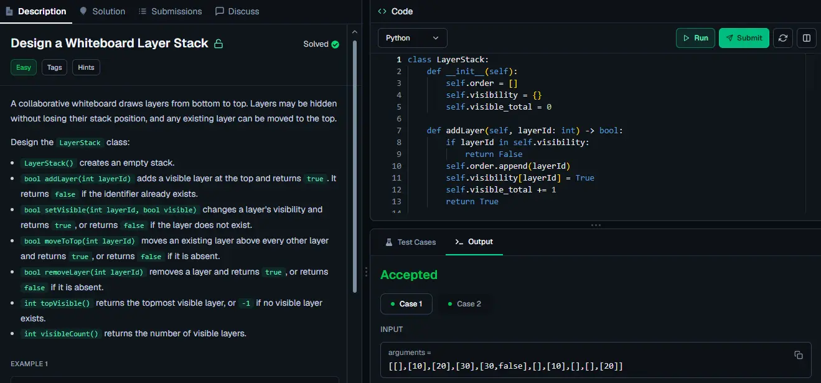821x383 pixels.
Task: Select the Case 1 result
Action: pyautogui.click(x=406, y=304)
